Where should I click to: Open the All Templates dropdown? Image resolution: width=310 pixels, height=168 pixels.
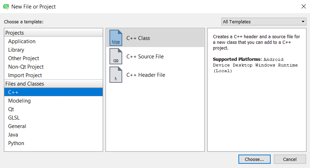pyautogui.click(x=264, y=22)
